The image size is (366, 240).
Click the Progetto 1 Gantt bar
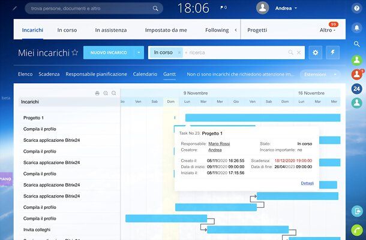[263, 118]
